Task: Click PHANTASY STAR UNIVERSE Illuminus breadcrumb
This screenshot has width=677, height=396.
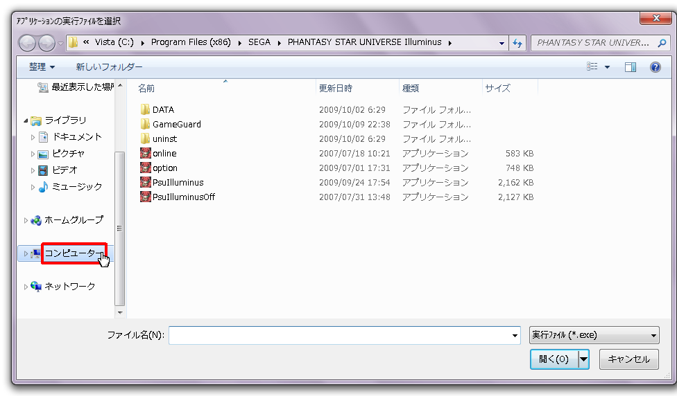Action: point(364,42)
